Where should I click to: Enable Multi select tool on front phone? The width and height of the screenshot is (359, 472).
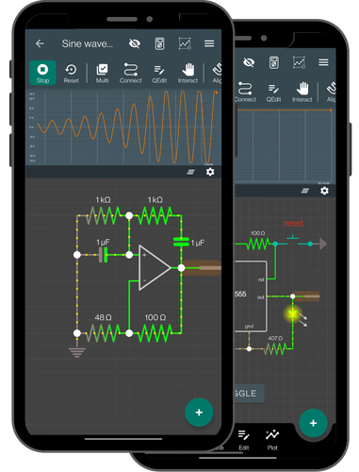click(102, 74)
